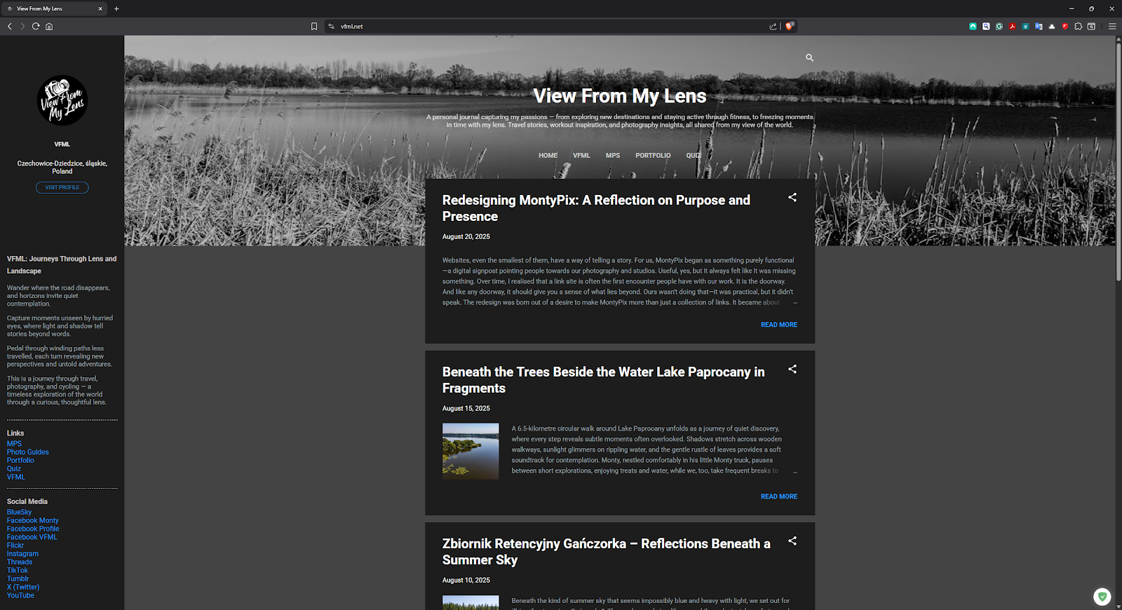Open the Google Translate extension icon
1122x610 pixels.
1039,27
